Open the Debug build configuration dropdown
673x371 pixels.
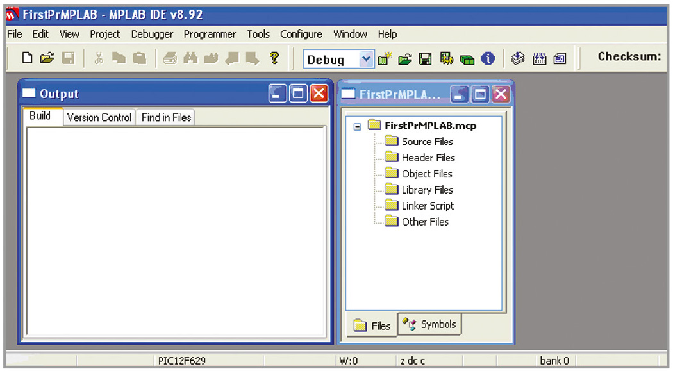(x=365, y=60)
